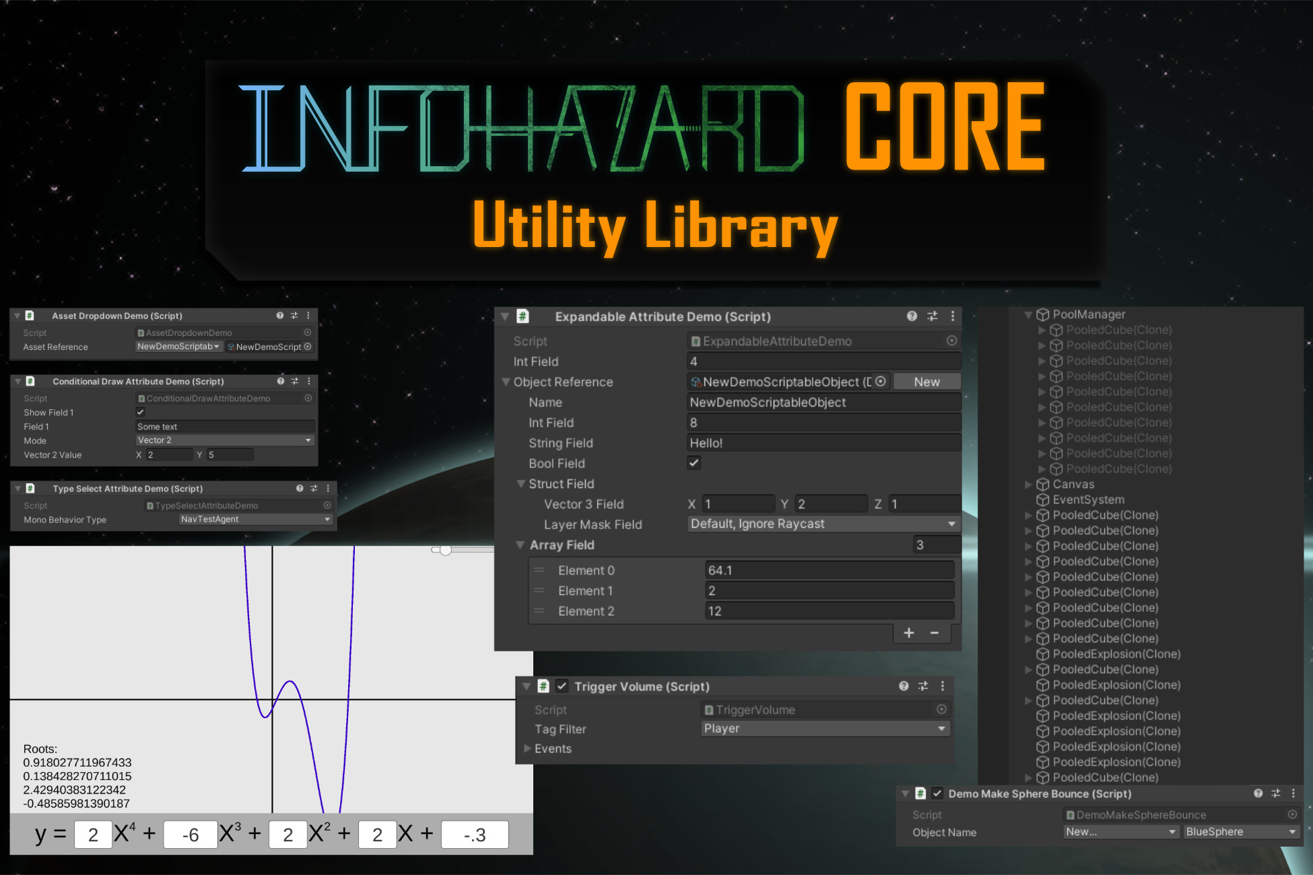Screen dimensions: 1313x875
Task: Click the -6 coefficient input in the equation
Action: (x=191, y=834)
